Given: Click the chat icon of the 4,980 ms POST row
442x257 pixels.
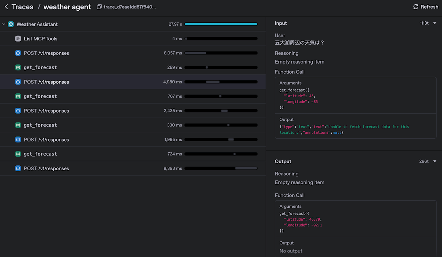Looking at the screenshot, I should tap(18, 82).
